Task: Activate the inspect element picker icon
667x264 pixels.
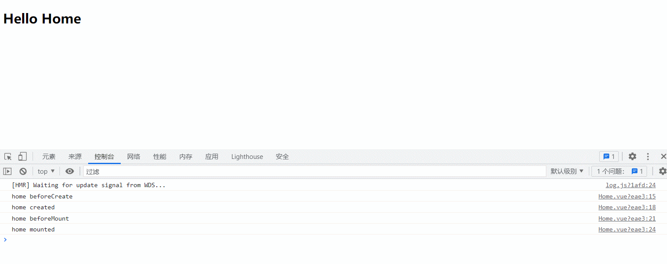Action: 8,157
